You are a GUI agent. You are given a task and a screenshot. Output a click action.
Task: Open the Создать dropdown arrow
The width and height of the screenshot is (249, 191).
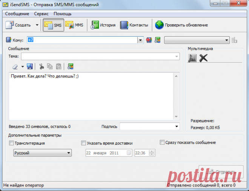(37, 25)
